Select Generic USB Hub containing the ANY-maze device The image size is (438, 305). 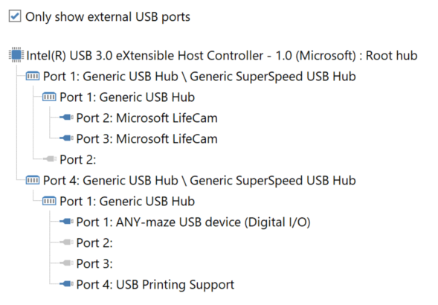pos(127,201)
